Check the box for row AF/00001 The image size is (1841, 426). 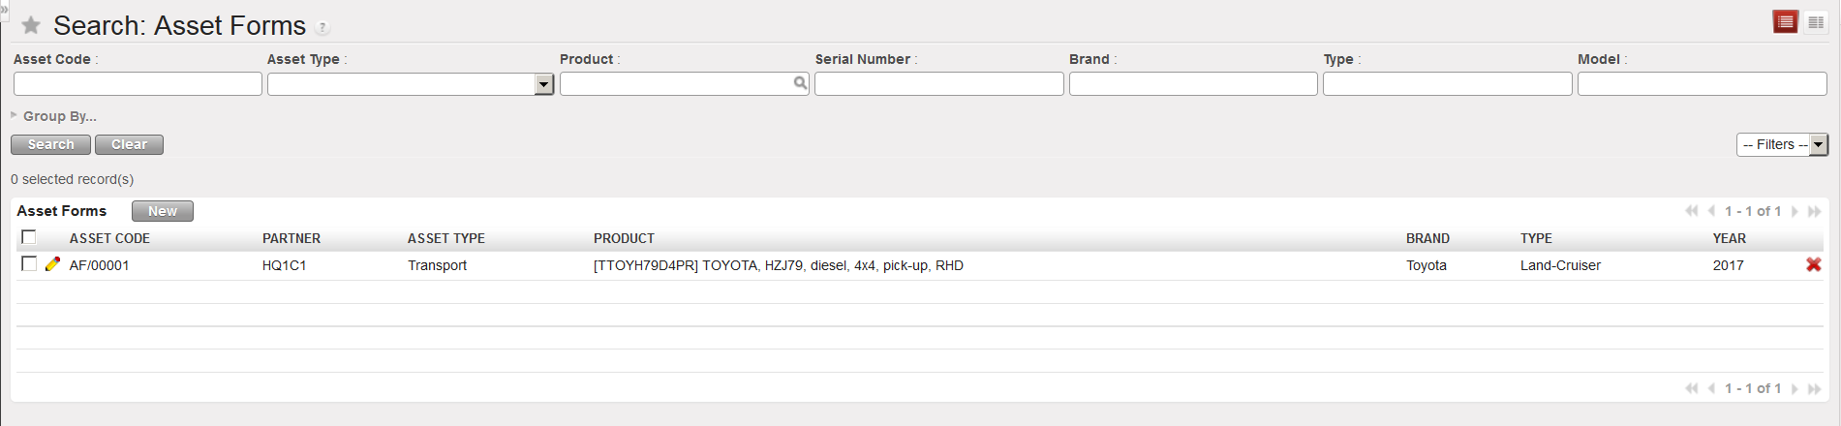pos(29,264)
